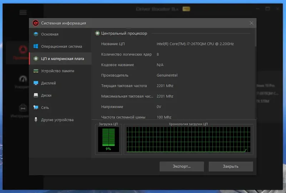Screen dimensions: 286x193
Task: Click the Количество логических ядер value 8
Action: pos(158,54)
